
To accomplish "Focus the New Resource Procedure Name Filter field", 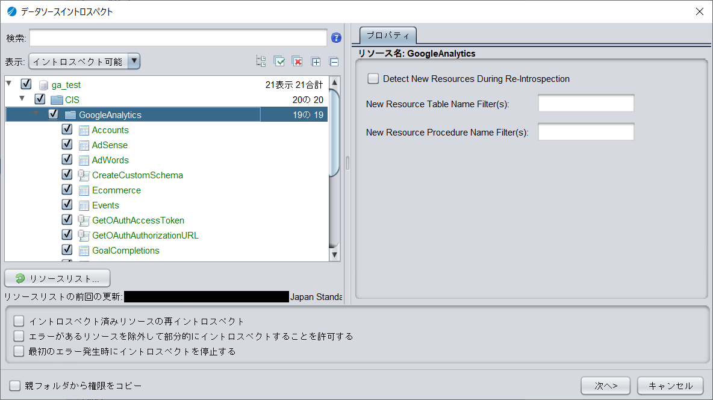I will pyautogui.click(x=586, y=132).
